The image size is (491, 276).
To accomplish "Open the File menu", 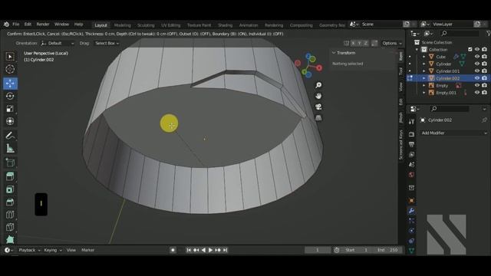I will pos(15,24).
